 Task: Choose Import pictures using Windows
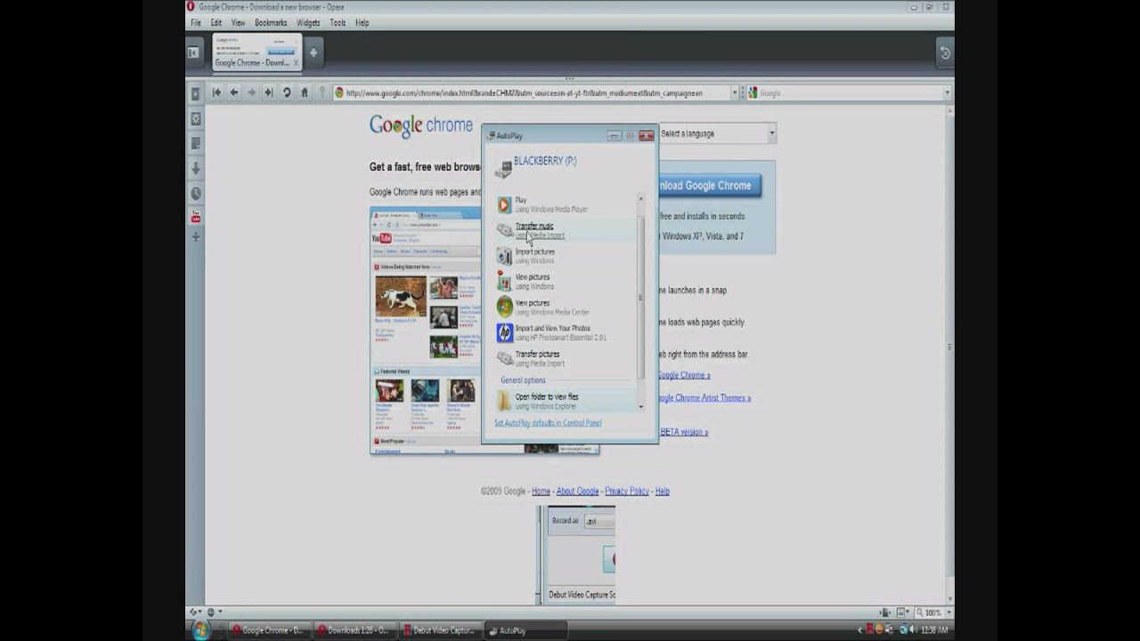566,256
